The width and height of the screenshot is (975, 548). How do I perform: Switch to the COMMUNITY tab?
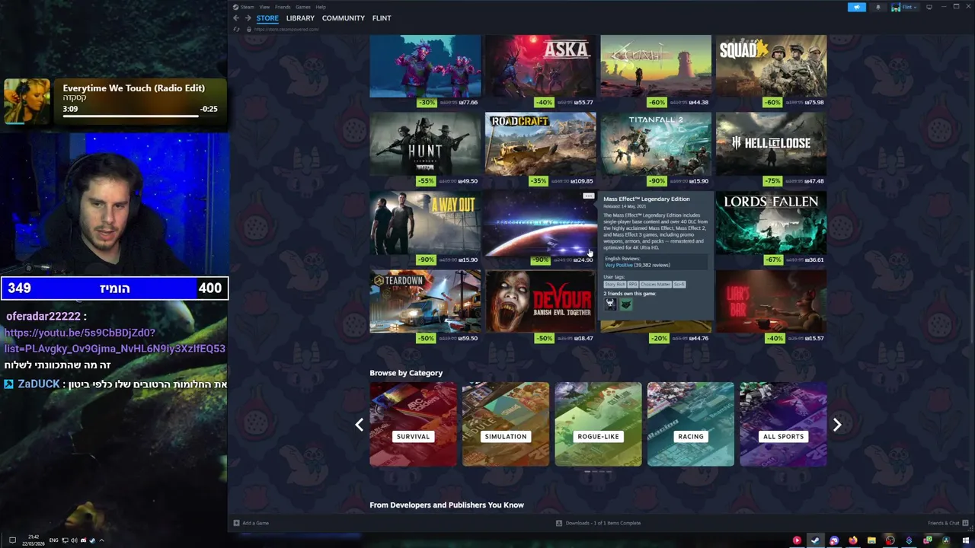344,18
